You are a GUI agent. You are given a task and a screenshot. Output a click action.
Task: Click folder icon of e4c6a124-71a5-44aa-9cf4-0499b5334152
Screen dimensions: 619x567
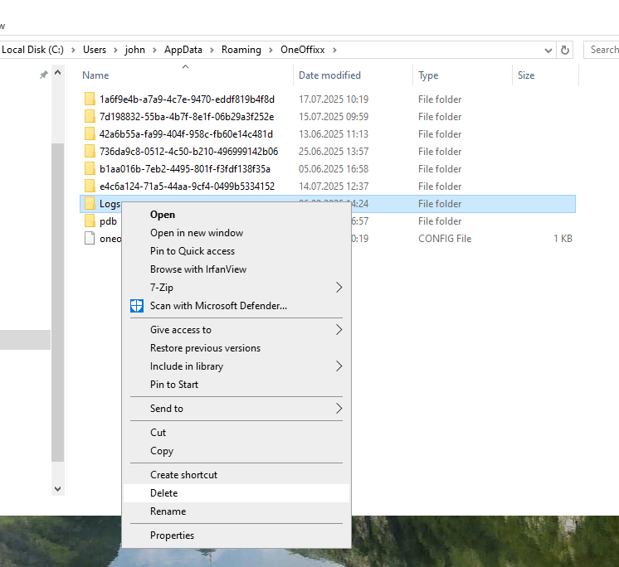pyautogui.click(x=90, y=186)
